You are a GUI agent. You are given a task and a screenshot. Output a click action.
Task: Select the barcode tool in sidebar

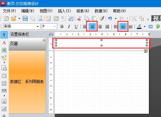pyautogui.click(x=4, y=91)
